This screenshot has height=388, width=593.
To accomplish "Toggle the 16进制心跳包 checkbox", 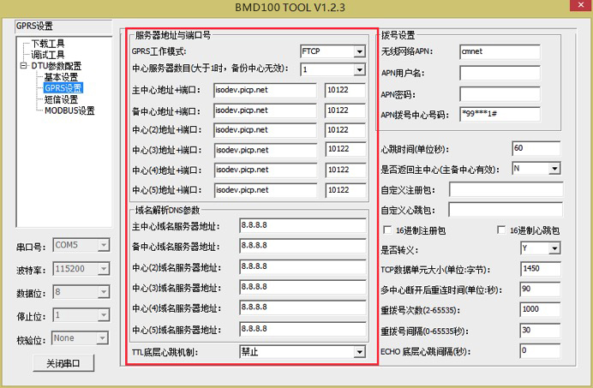I will tap(502, 230).
